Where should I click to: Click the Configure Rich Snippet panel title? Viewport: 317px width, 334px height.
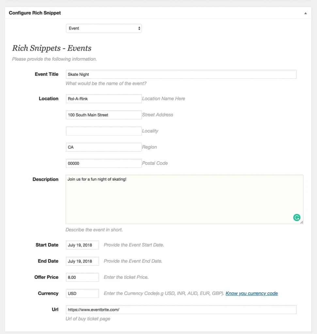[35, 13]
